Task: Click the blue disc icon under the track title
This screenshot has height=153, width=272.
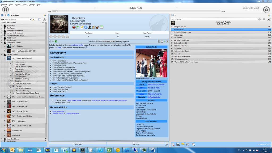Action: 86,27
